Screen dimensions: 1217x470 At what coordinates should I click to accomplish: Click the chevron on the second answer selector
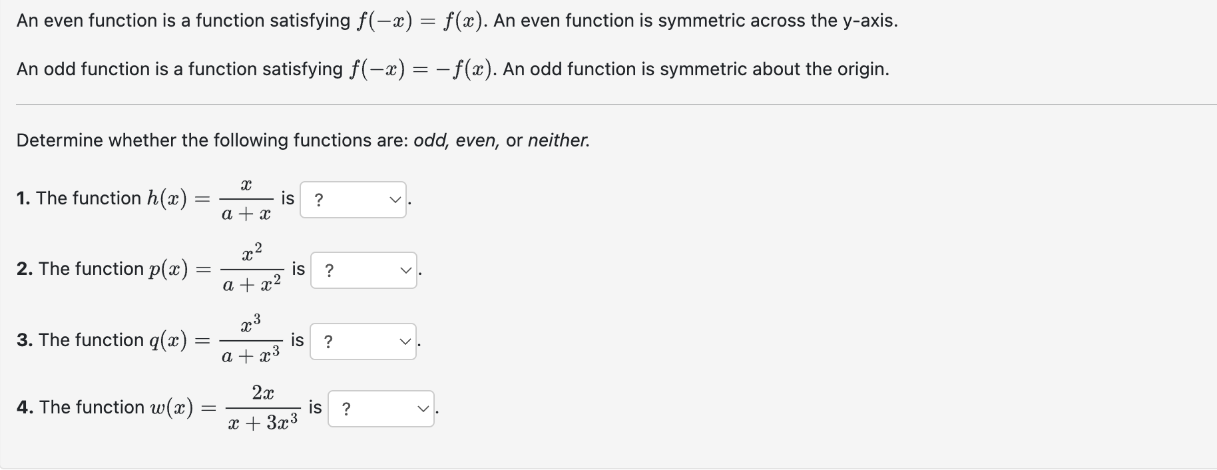(x=405, y=270)
